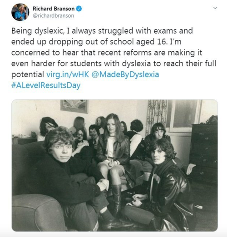This screenshot has width=227, height=237.
Task: Click the tweet line 'ended up dropping out'
Action: pyautogui.click(x=96, y=42)
